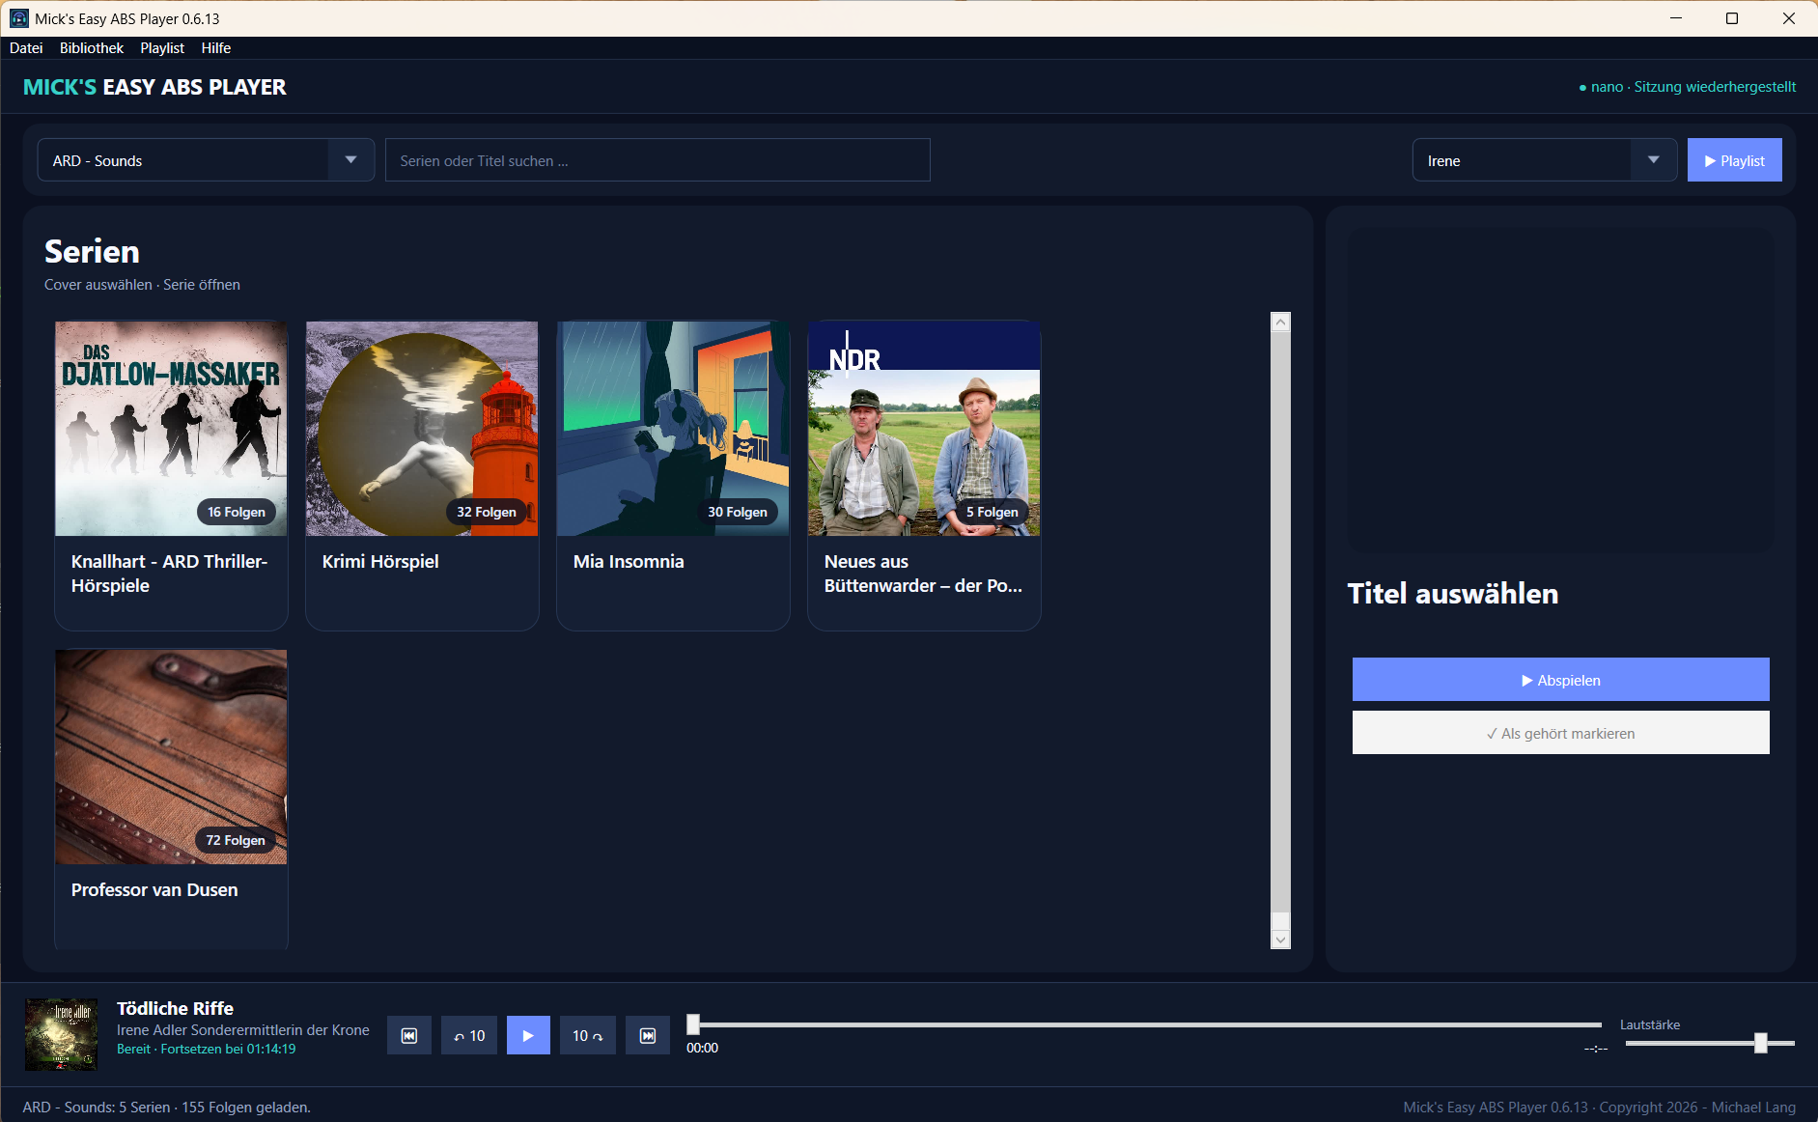The height and width of the screenshot is (1122, 1818).
Task: Click the copyright text Michael Lang
Action: (1753, 1107)
